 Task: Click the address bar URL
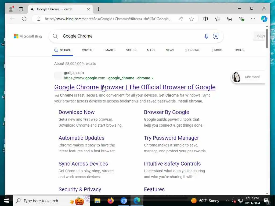click(x=108, y=19)
